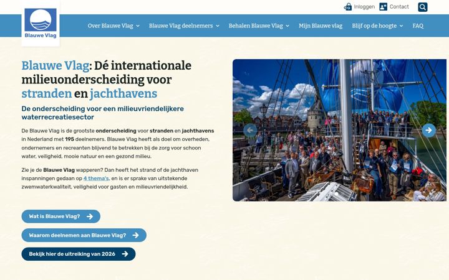Open Over Blauwe Vlag menu

click(x=110, y=26)
